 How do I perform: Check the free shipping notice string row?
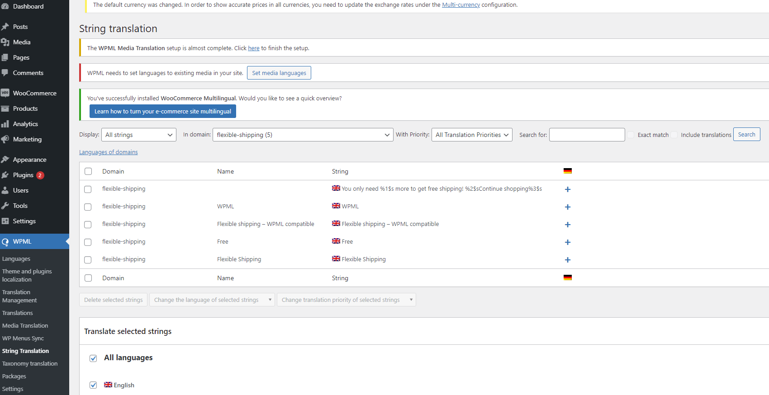[88, 189]
